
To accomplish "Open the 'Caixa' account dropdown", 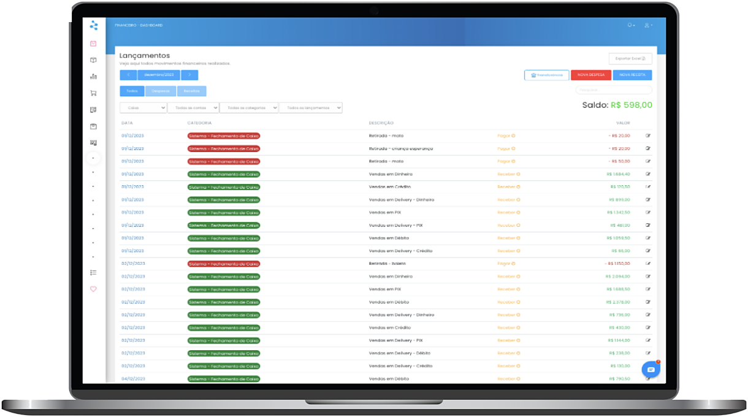I will pos(143,108).
